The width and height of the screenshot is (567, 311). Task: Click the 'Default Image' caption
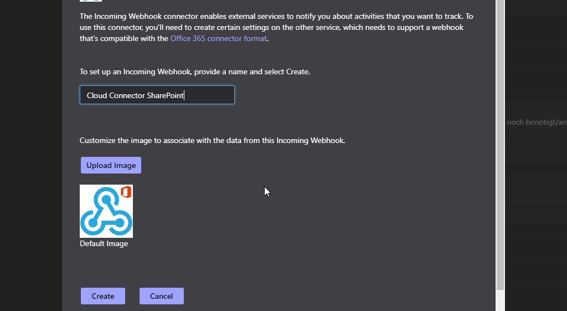click(104, 243)
